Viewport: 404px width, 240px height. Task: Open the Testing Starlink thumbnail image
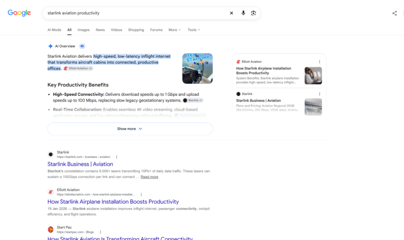click(x=198, y=68)
